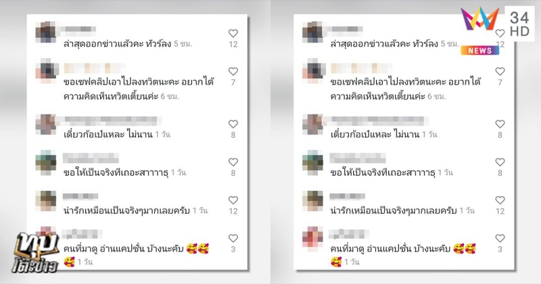The width and height of the screenshot is (541, 284).
Task: Click the ทุบโต๊ะข่าว program logo
Action: [x=34, y=253]
